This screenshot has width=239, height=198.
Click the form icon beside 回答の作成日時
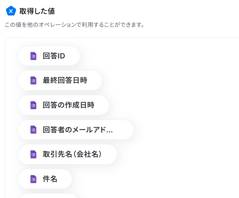[x=33, y=105]
